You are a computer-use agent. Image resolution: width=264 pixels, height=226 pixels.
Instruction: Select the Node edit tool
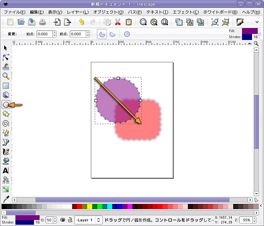6,57
